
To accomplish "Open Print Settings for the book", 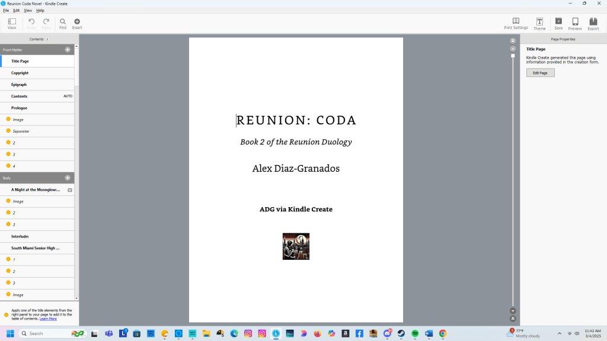I will point(515,22).
